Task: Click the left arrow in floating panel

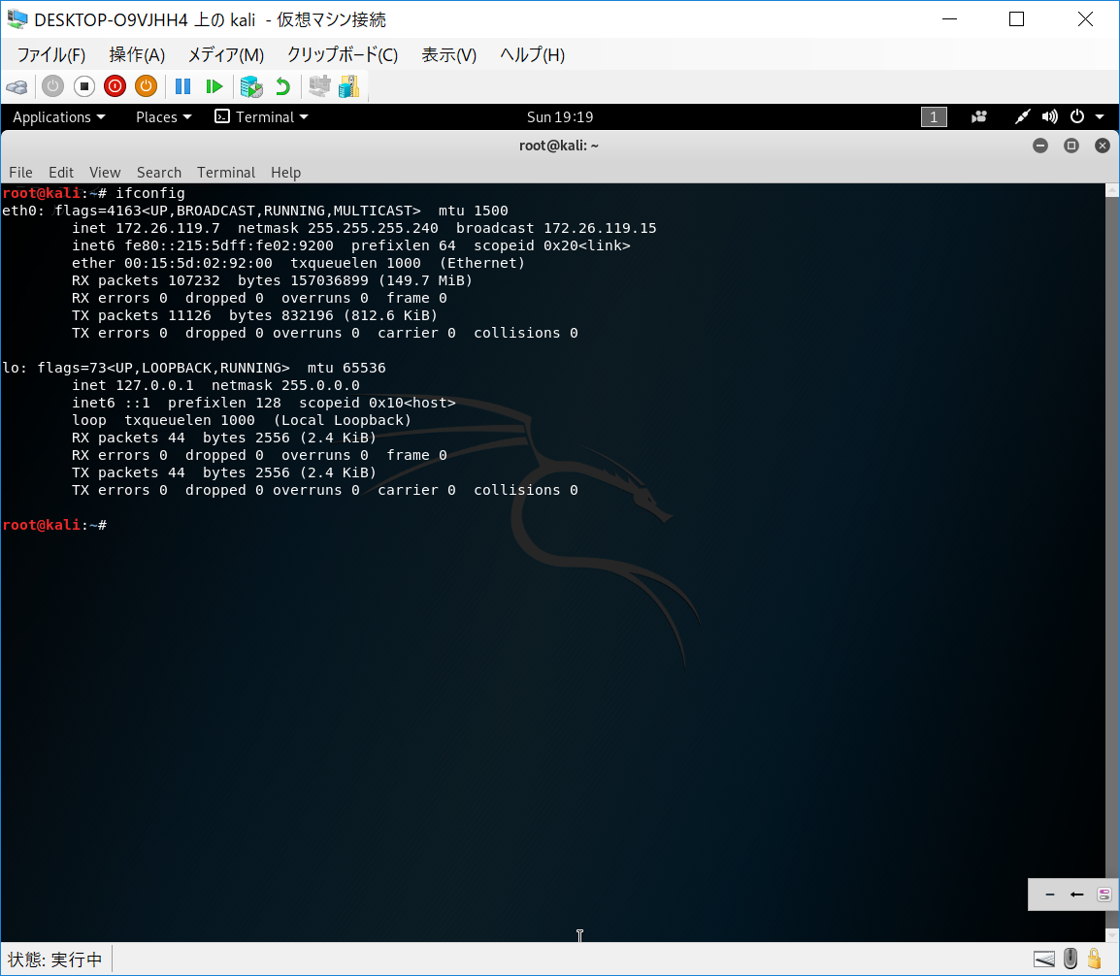Action: pos(1076,895)
